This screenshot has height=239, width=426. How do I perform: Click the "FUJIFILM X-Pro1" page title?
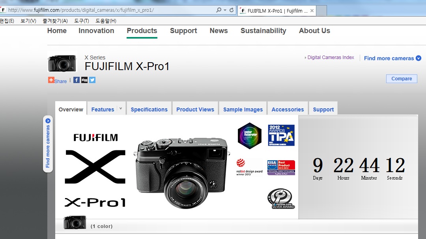127,67
